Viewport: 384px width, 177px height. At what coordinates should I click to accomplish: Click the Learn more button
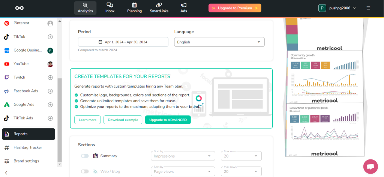tap(87, 120)
